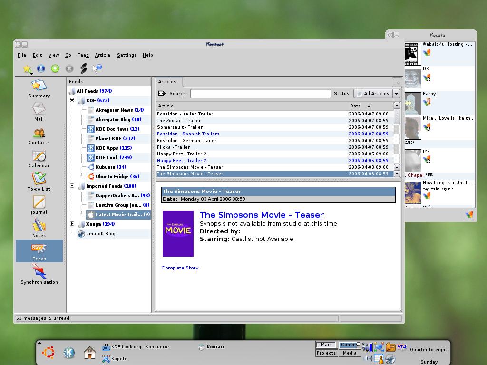Open the File menu
The width and height of the screenshot is (487, 365).
point(22,55)
